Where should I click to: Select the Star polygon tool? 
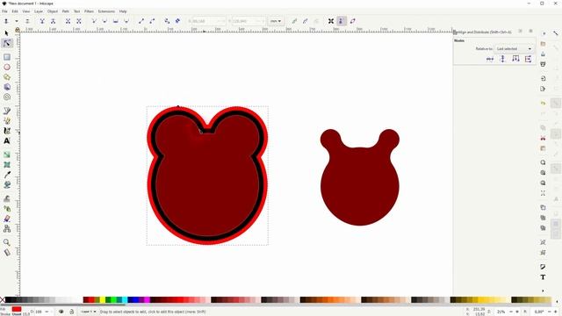7,77
